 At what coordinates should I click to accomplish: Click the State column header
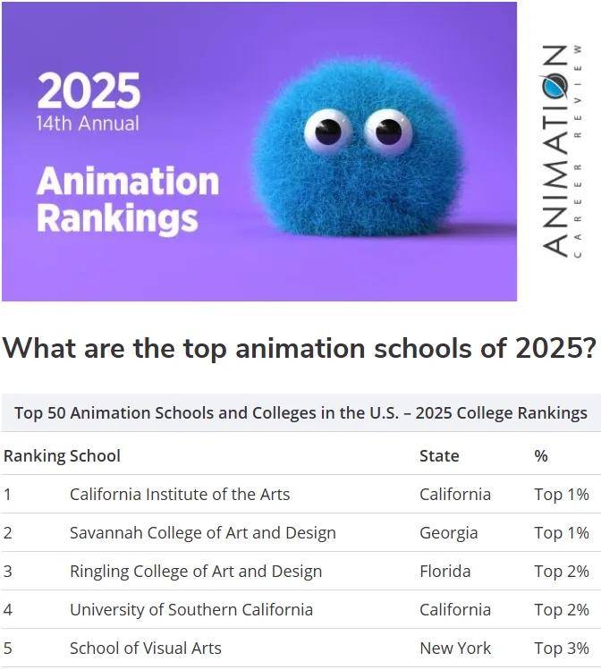click(439, 455)
